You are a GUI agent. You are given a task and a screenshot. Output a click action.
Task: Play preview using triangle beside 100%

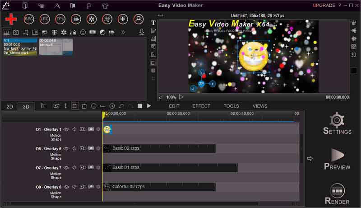pyautogui.click(x=181, y=97)
